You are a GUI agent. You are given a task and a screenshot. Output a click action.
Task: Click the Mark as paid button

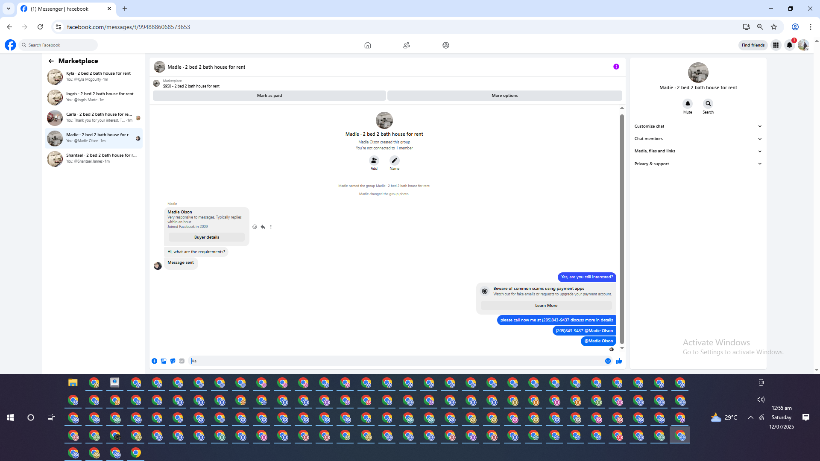coord(269,96)
